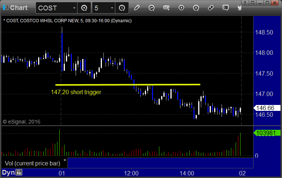Click the 147.00 price axis label
This screenshot has width=282, height=178.
pos(264,94)
